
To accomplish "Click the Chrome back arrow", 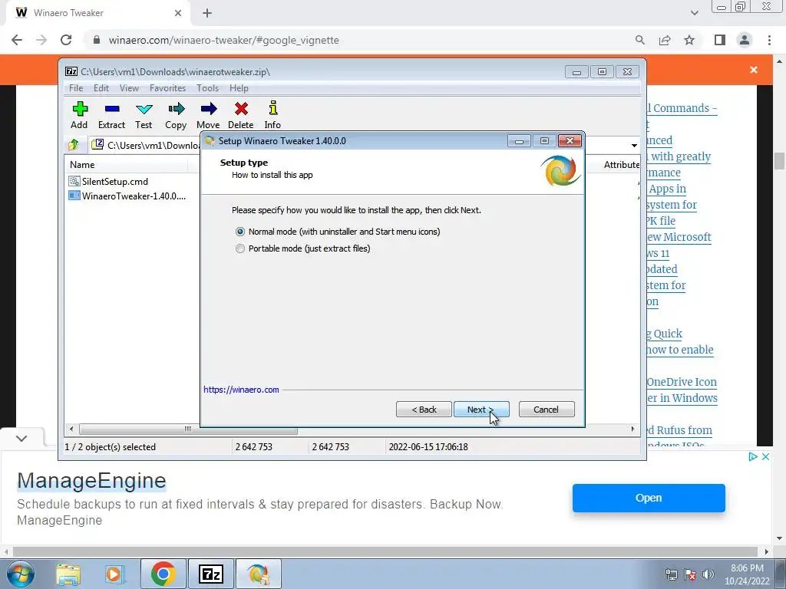I will tap(17, 40).
